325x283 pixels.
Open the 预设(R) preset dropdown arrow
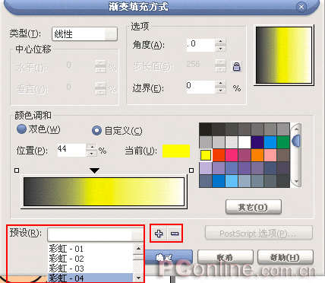(x=137, y=235)
